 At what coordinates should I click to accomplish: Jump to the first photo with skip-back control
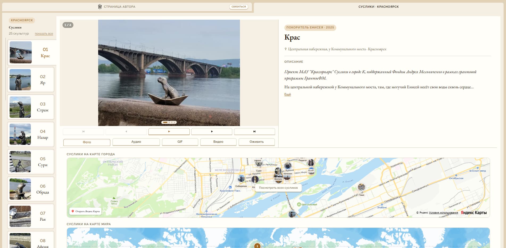coord(84,131)
